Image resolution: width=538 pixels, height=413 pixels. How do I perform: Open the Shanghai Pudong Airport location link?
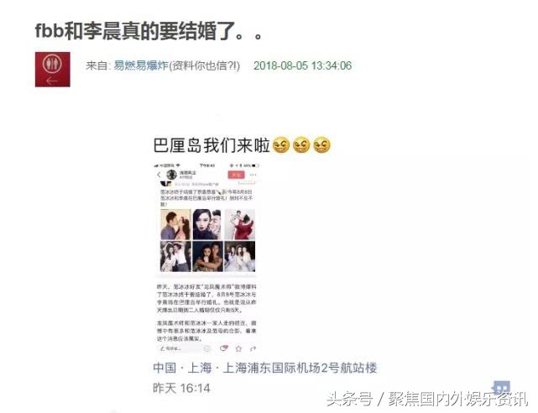(265, 368)
